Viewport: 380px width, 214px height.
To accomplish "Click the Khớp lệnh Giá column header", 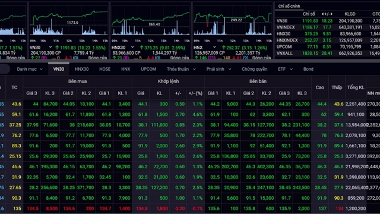I will pos(141,93).
